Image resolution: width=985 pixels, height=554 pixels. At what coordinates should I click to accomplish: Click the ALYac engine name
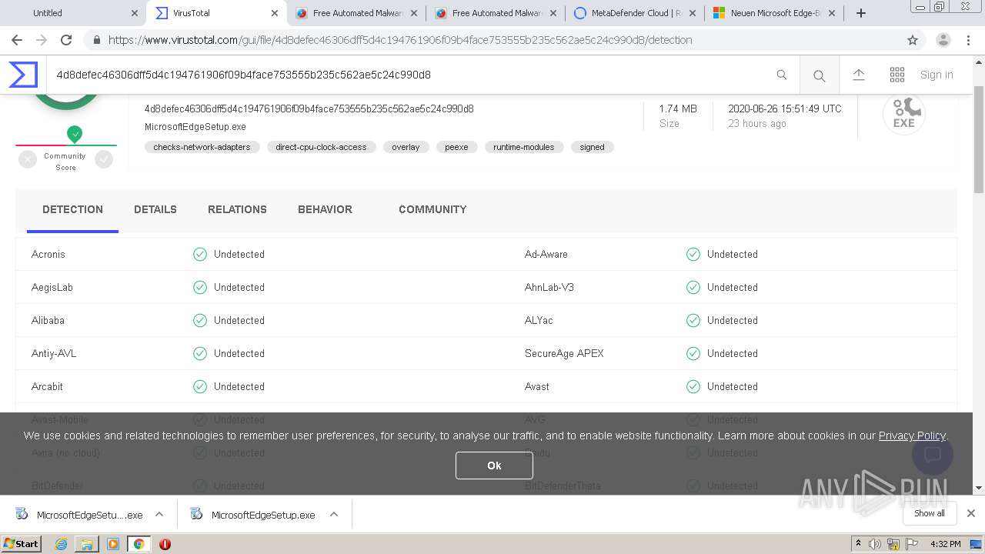539,320
